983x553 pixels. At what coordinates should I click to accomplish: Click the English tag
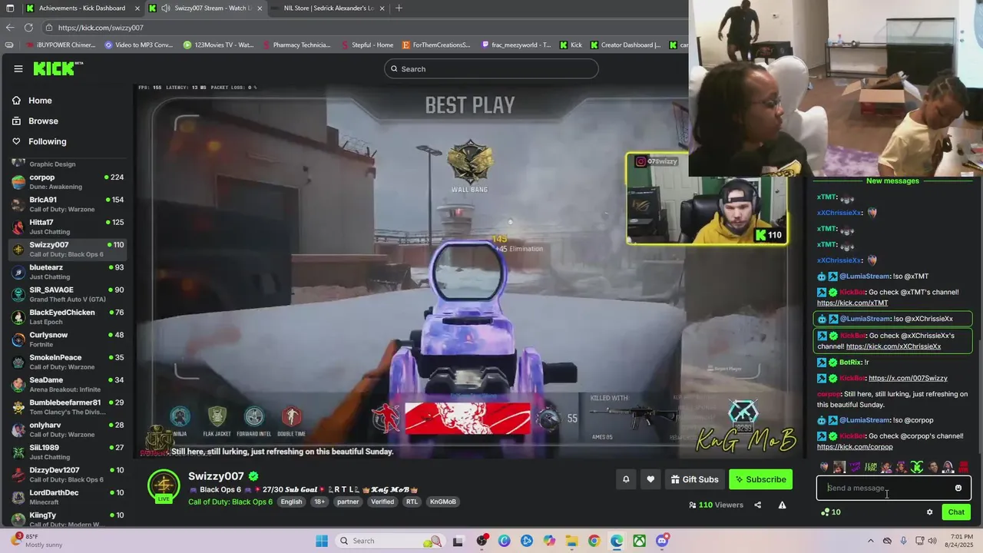click(x=291, y=502)
